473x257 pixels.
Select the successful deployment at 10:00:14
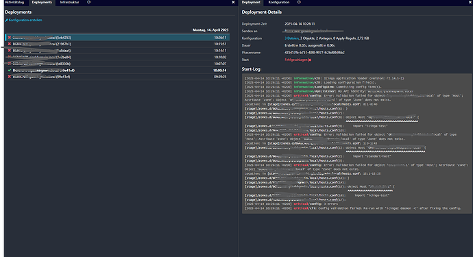click(117, 71)
